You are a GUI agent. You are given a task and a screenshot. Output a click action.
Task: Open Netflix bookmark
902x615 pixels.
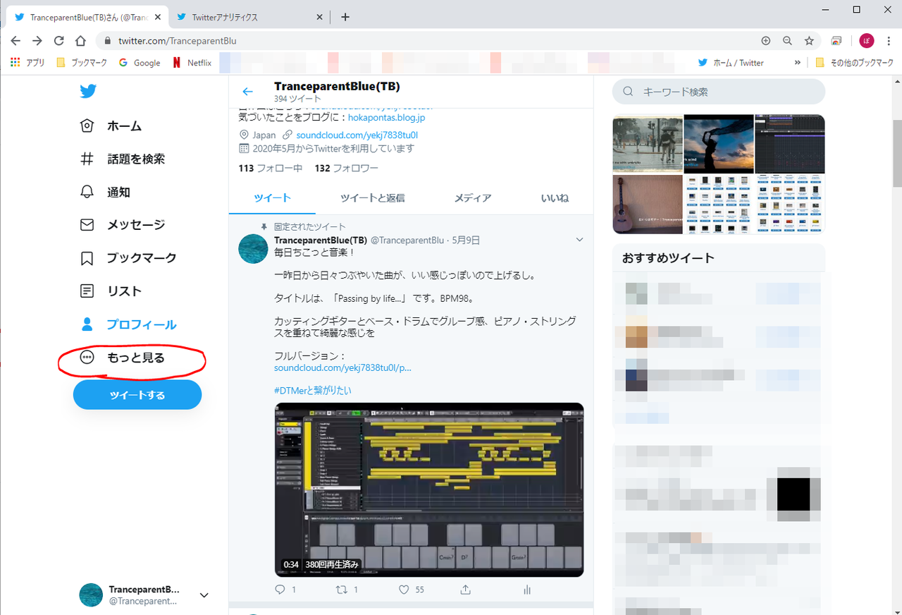coord(192,63)
